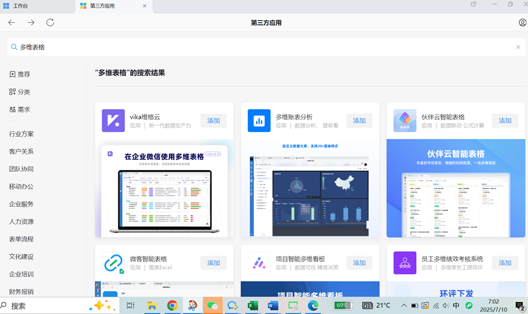Add the 微客智能表格 app

[213, 263]
